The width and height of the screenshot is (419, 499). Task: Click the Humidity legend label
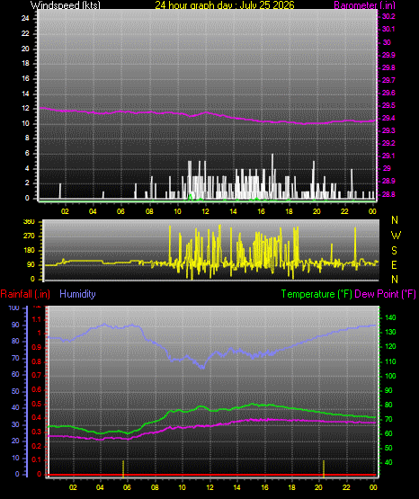pyautogui.click(x=77, y=294)
